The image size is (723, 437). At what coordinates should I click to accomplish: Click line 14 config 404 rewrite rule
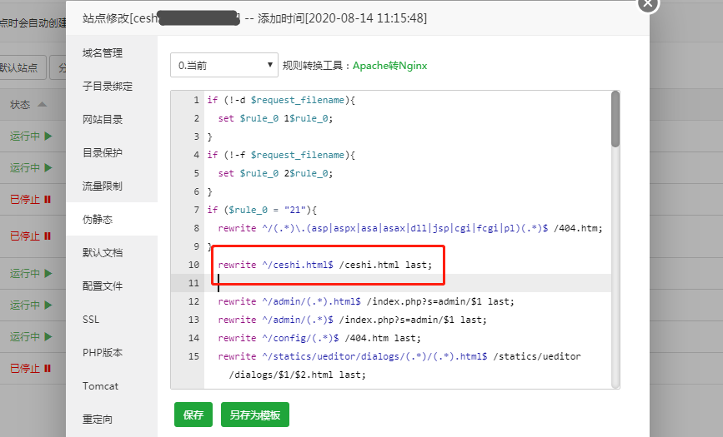pyautogui.click(x=319, y=338)
